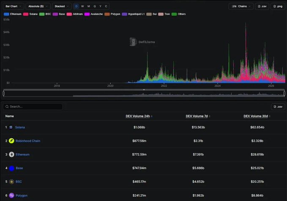This screenshot has width=287, height=201.
Task: Click the Name column header
Action: pos(10,116)
